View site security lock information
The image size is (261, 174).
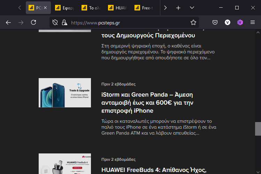click(64, 22)
